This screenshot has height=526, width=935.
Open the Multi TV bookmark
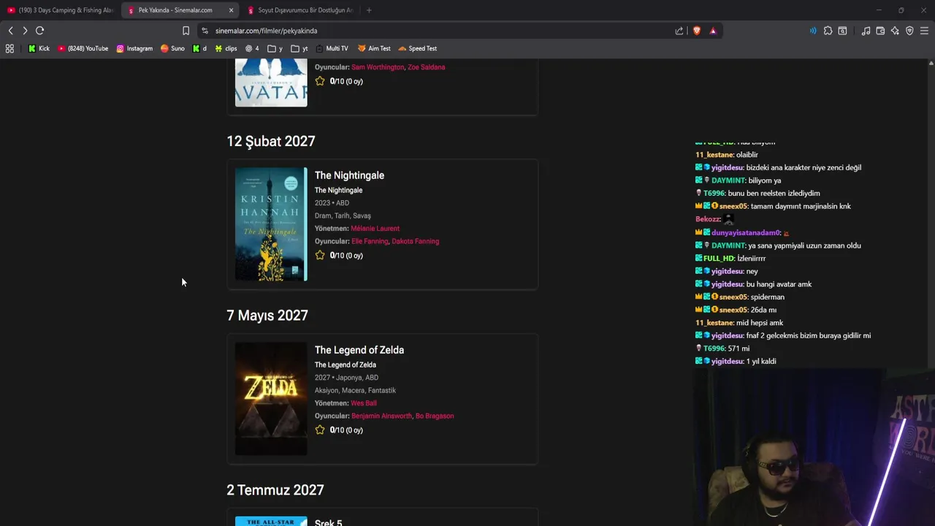332,48
